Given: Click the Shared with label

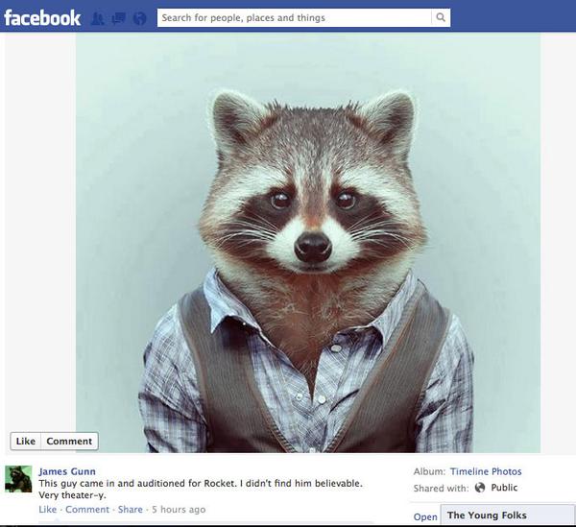Looking at the screenshot, I should 442,489.
